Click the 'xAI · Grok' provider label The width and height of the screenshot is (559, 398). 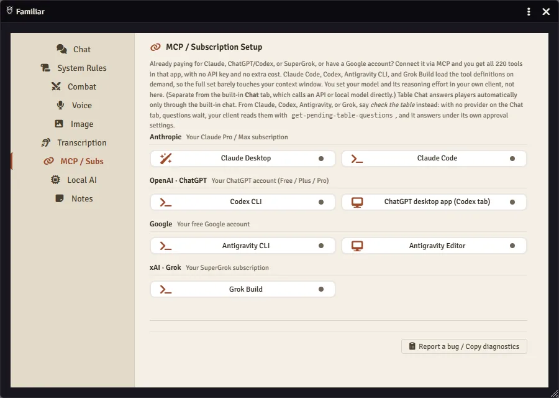[165, 267]
